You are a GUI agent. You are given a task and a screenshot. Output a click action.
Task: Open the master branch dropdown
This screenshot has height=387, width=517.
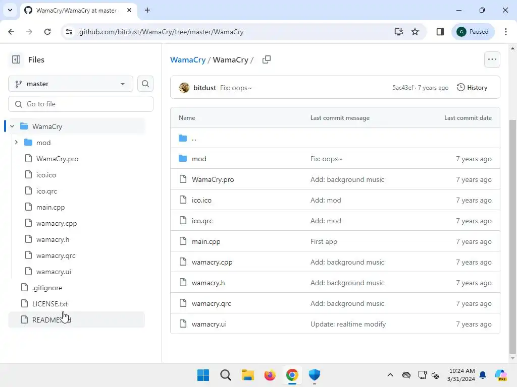click(x=71, y=84)
